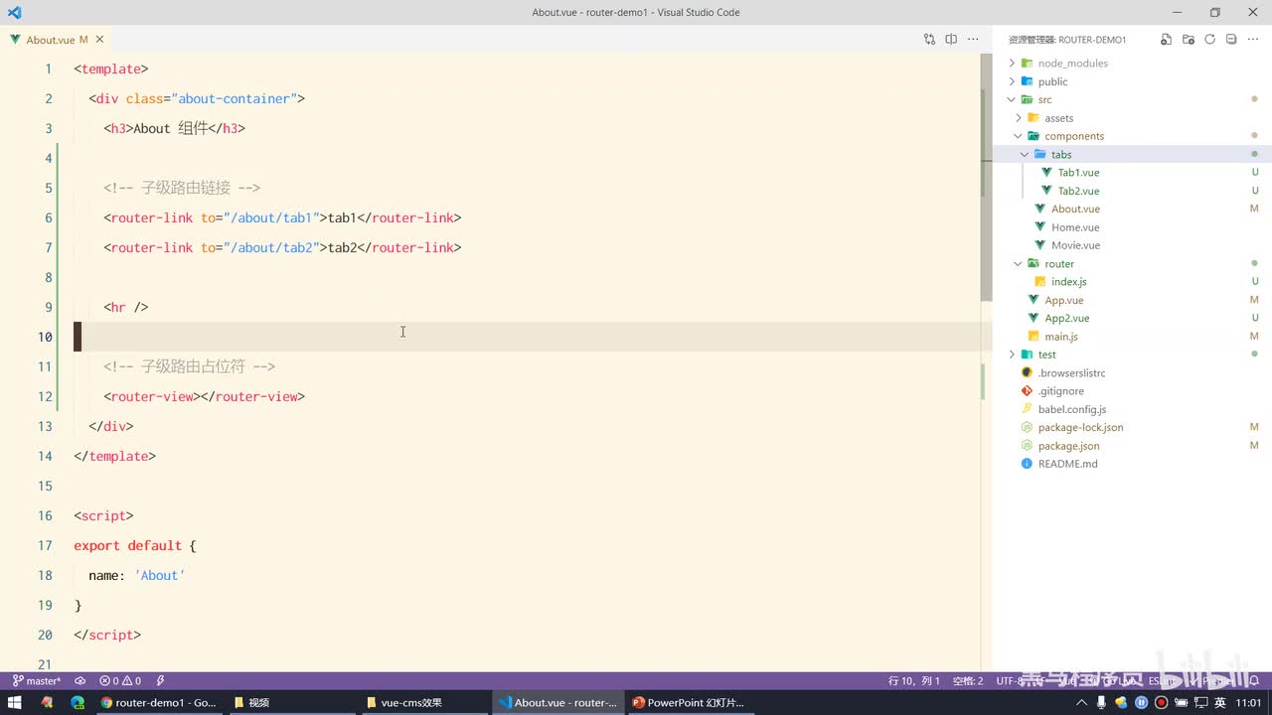The height and width of the screenshot is (715, 1272).
Task: Click the system clock showing 11:01
Action: 1249,702
